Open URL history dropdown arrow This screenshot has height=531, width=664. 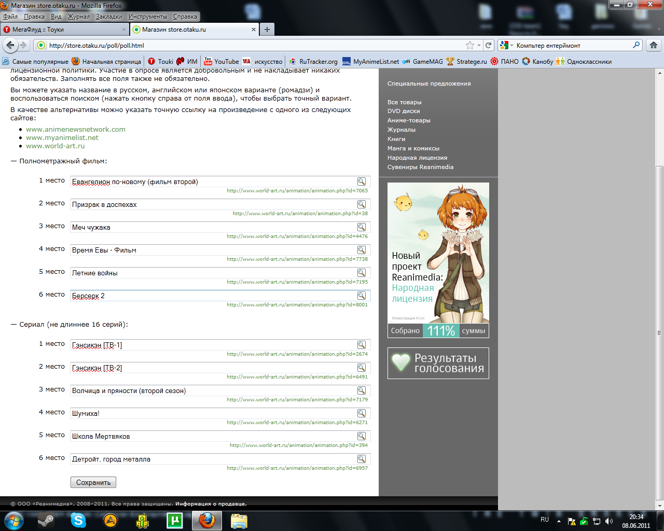coord(479,45)
